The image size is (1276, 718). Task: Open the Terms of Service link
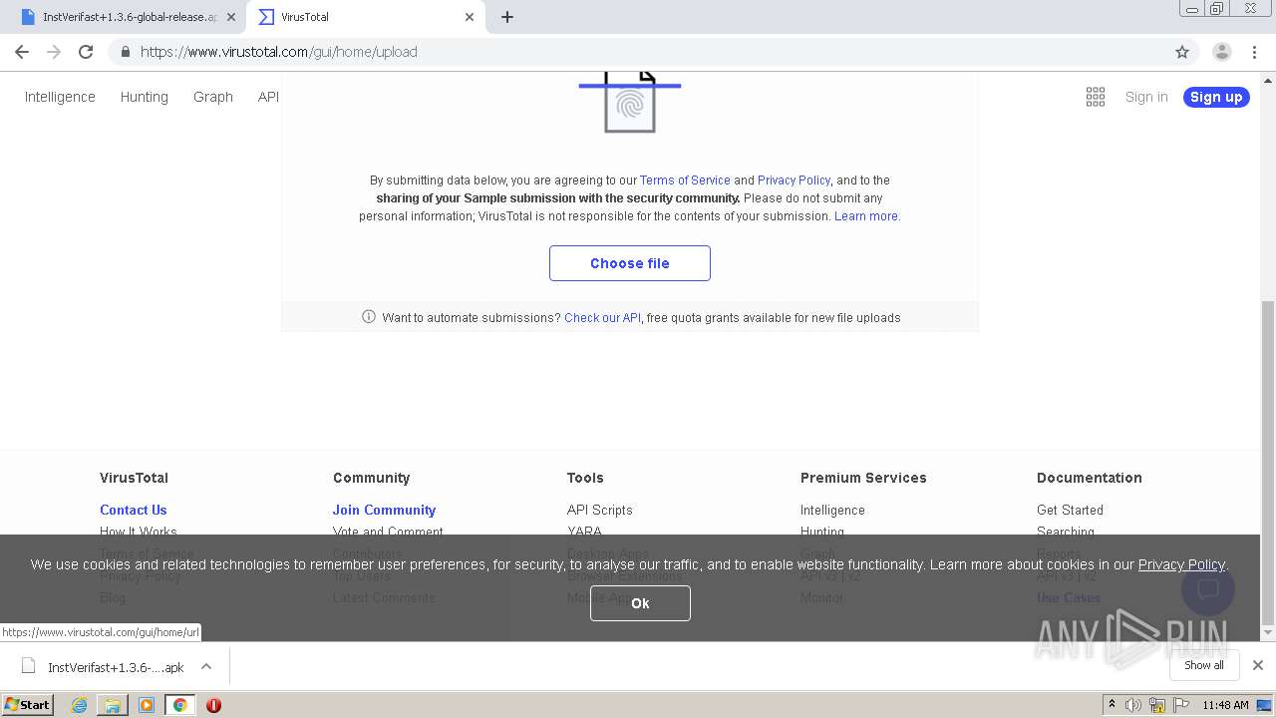(685, 180)
